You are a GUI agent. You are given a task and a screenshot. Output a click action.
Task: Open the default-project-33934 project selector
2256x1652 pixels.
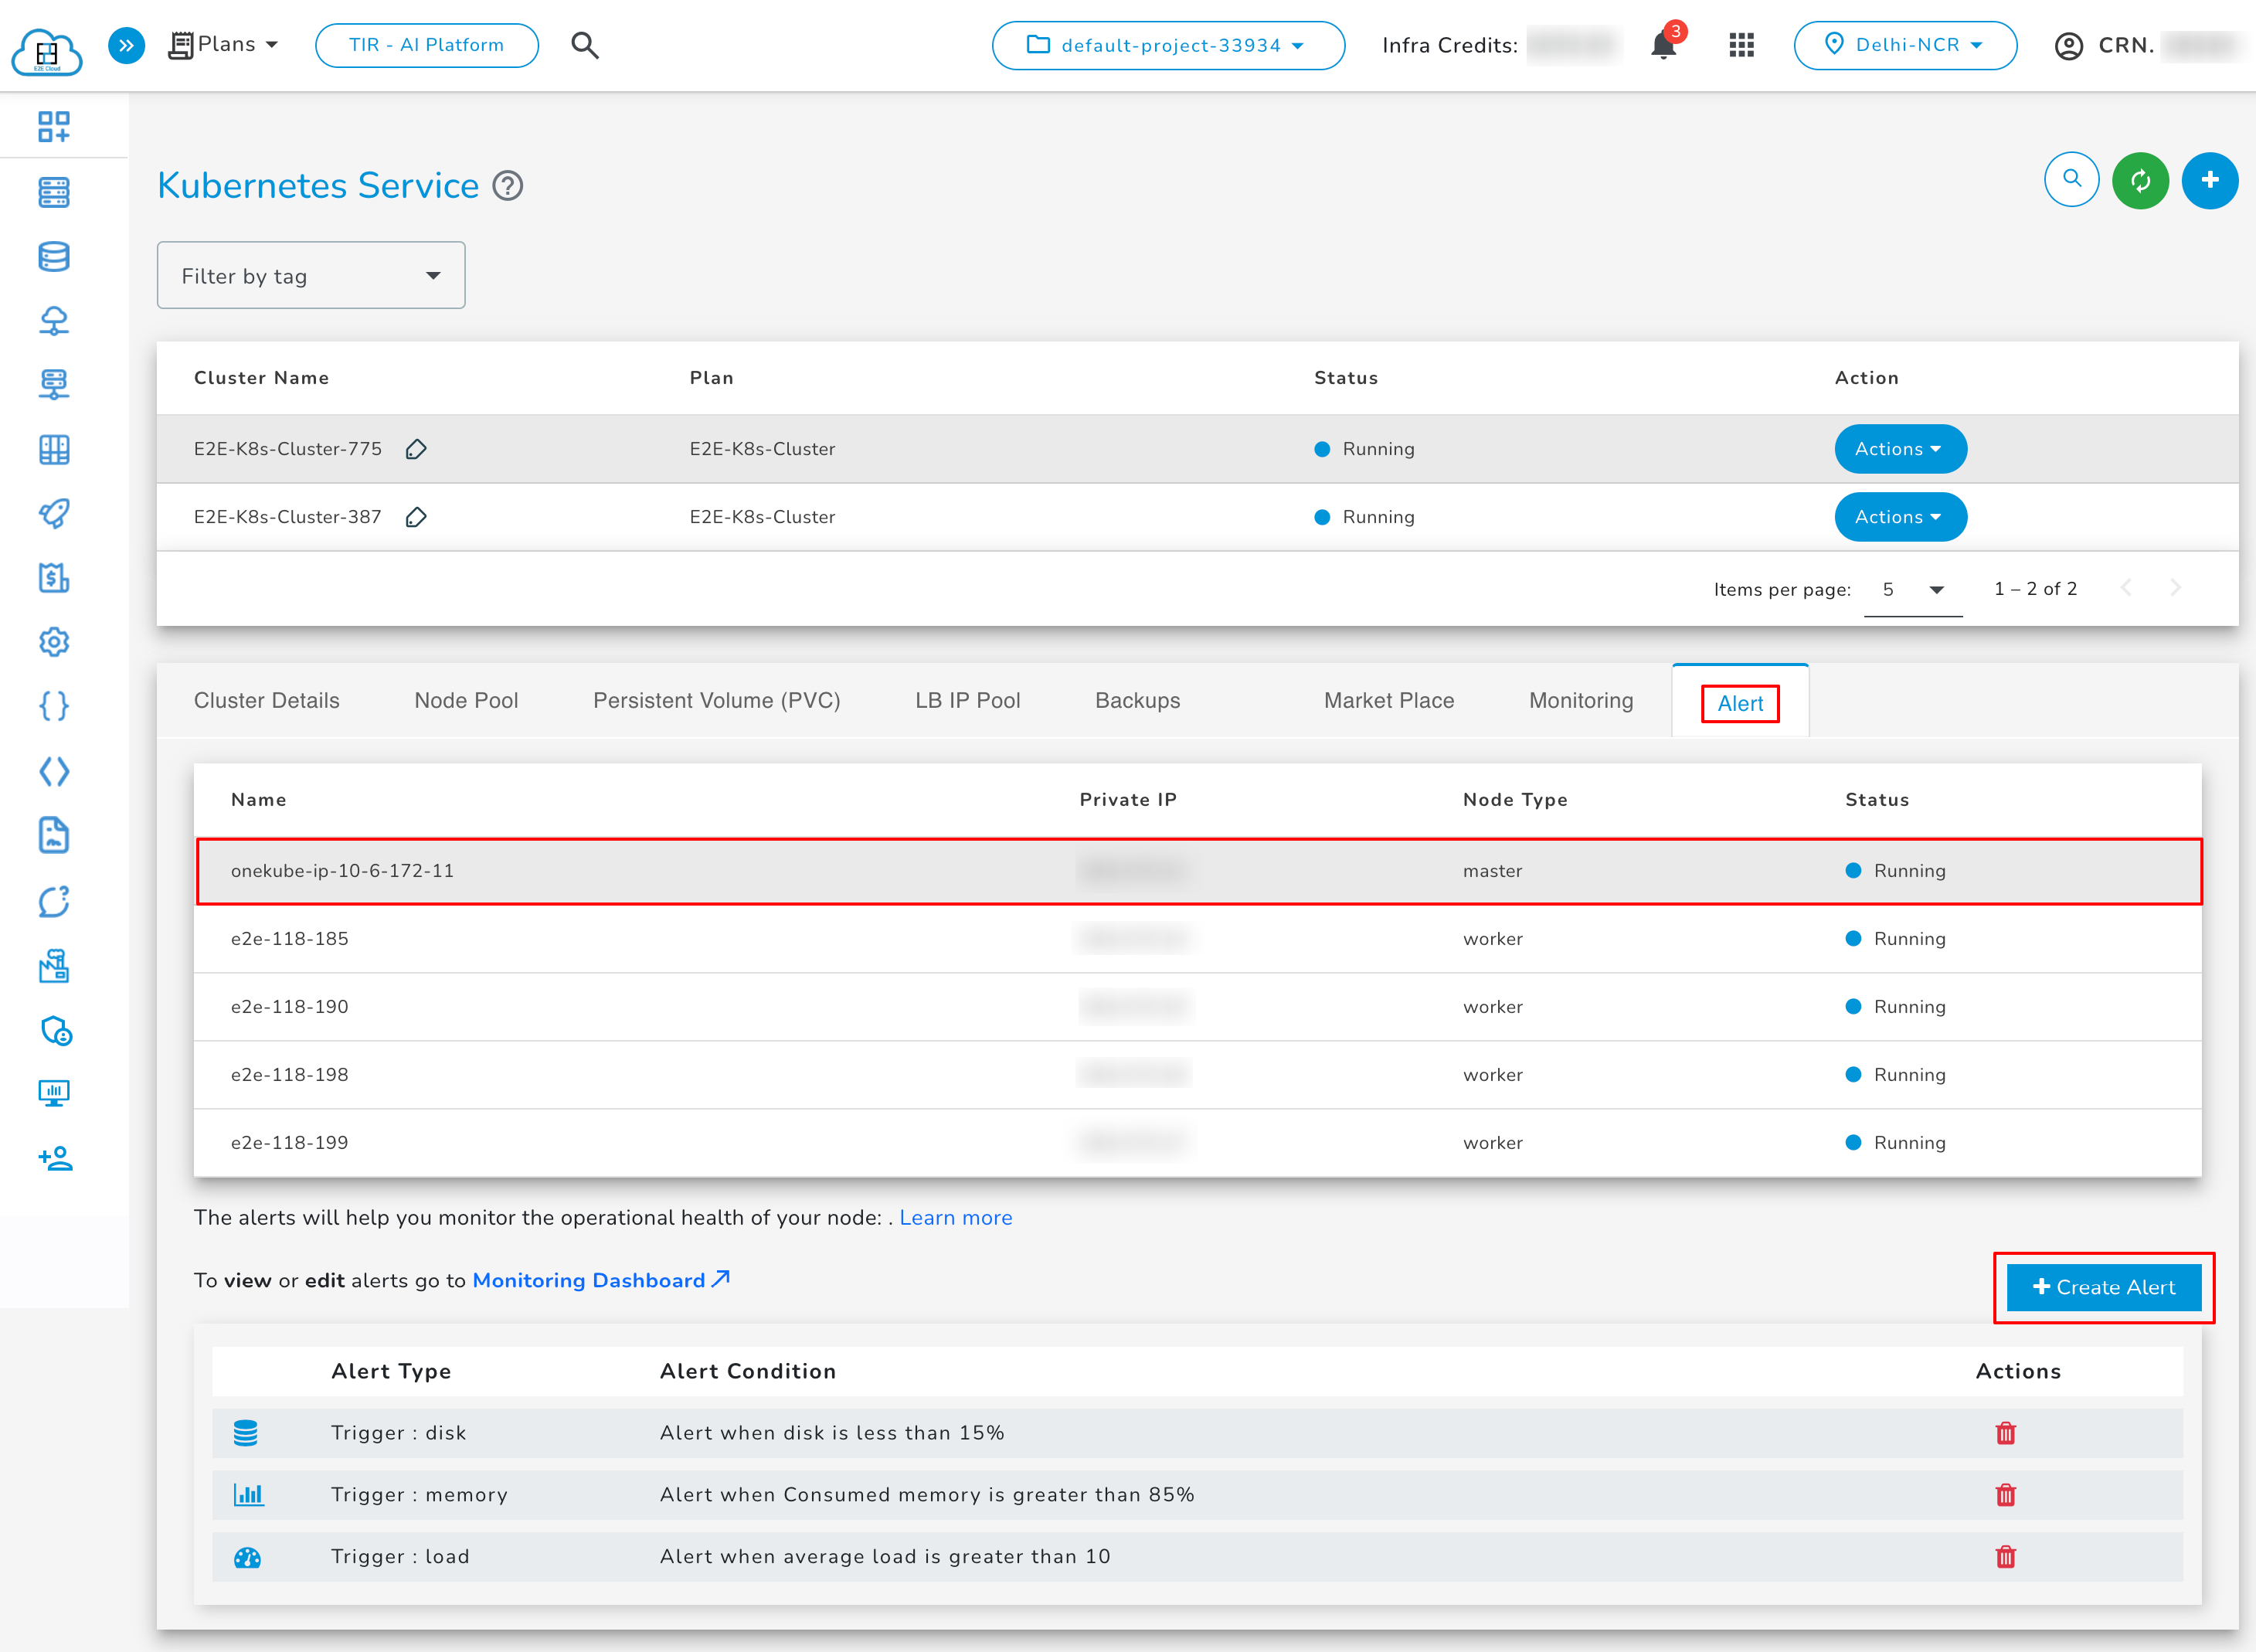(1168, 45)
